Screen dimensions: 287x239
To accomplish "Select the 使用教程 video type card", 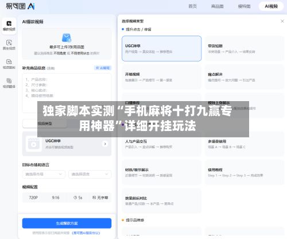I will (245, 172).
